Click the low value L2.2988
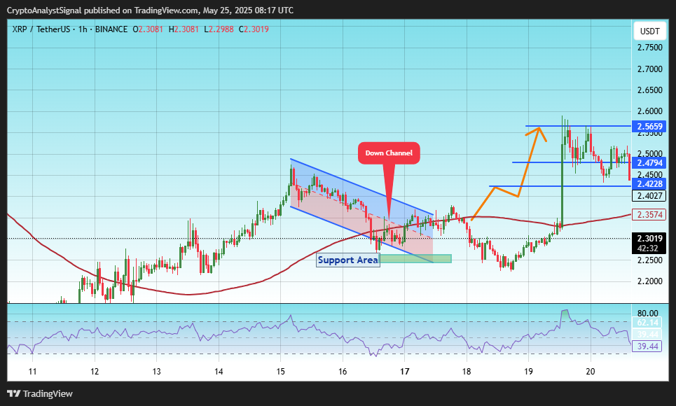 point(219,29)
